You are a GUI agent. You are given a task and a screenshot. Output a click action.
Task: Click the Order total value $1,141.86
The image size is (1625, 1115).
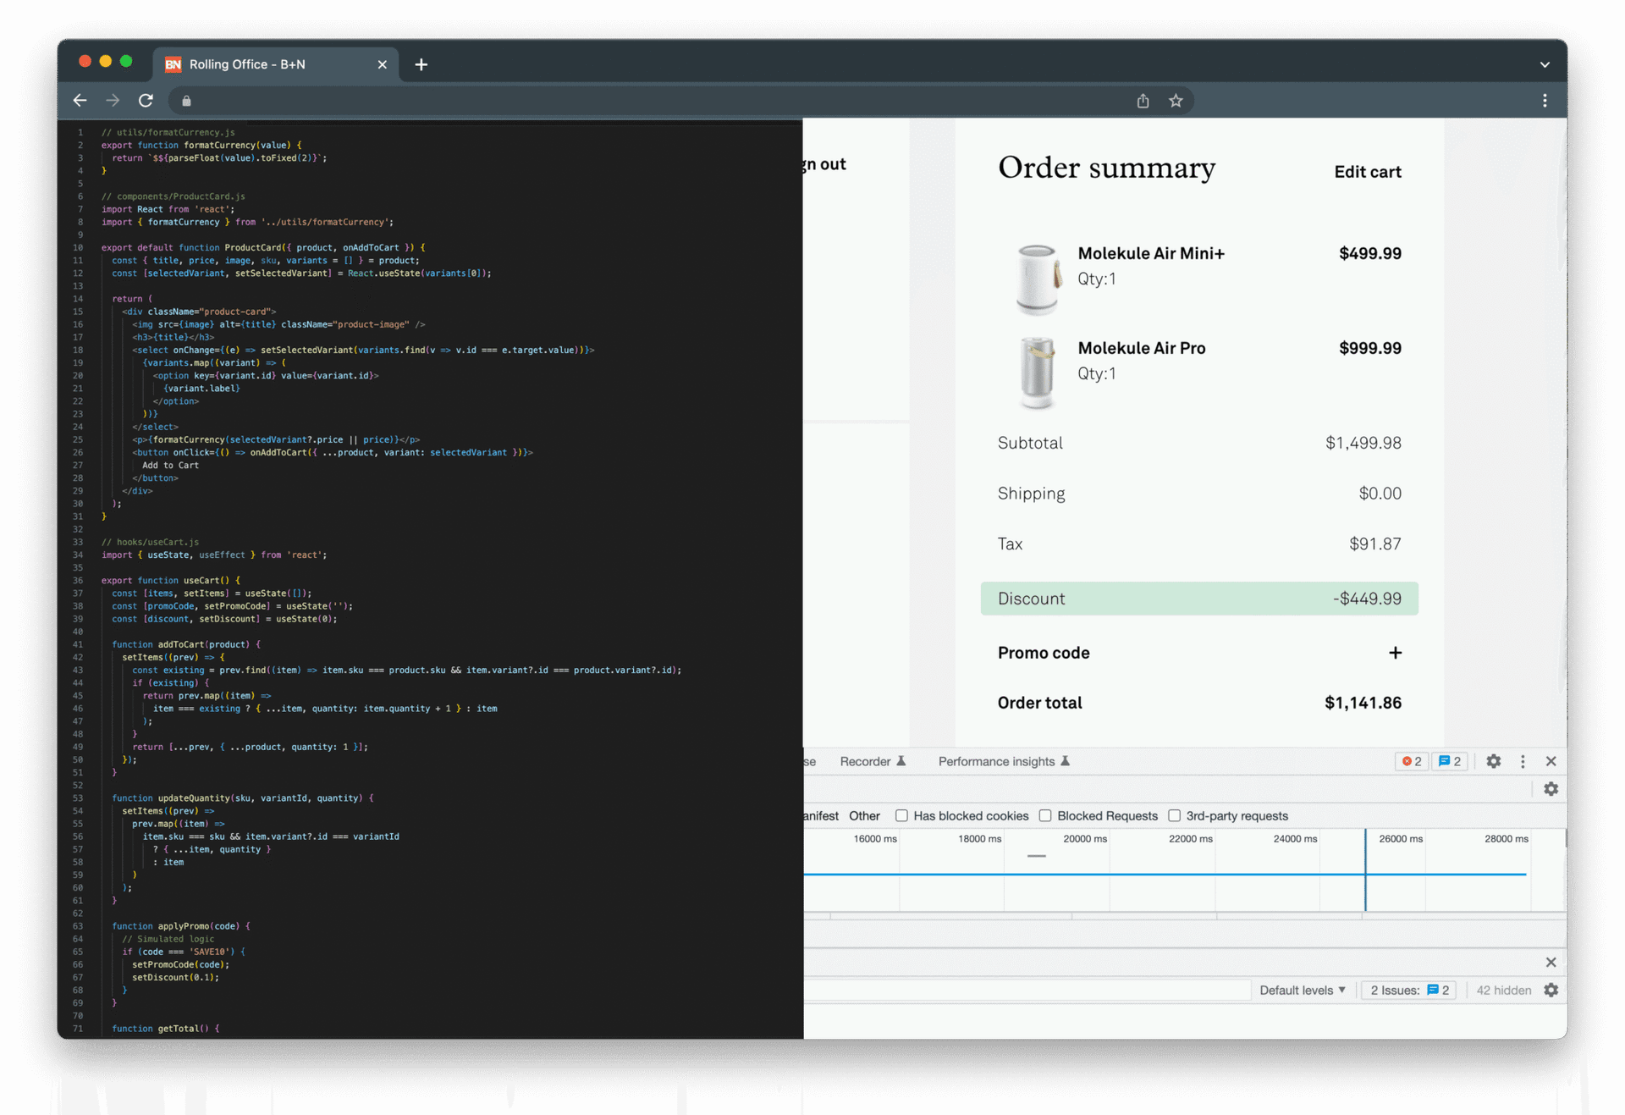click(x=1363, y=703)
